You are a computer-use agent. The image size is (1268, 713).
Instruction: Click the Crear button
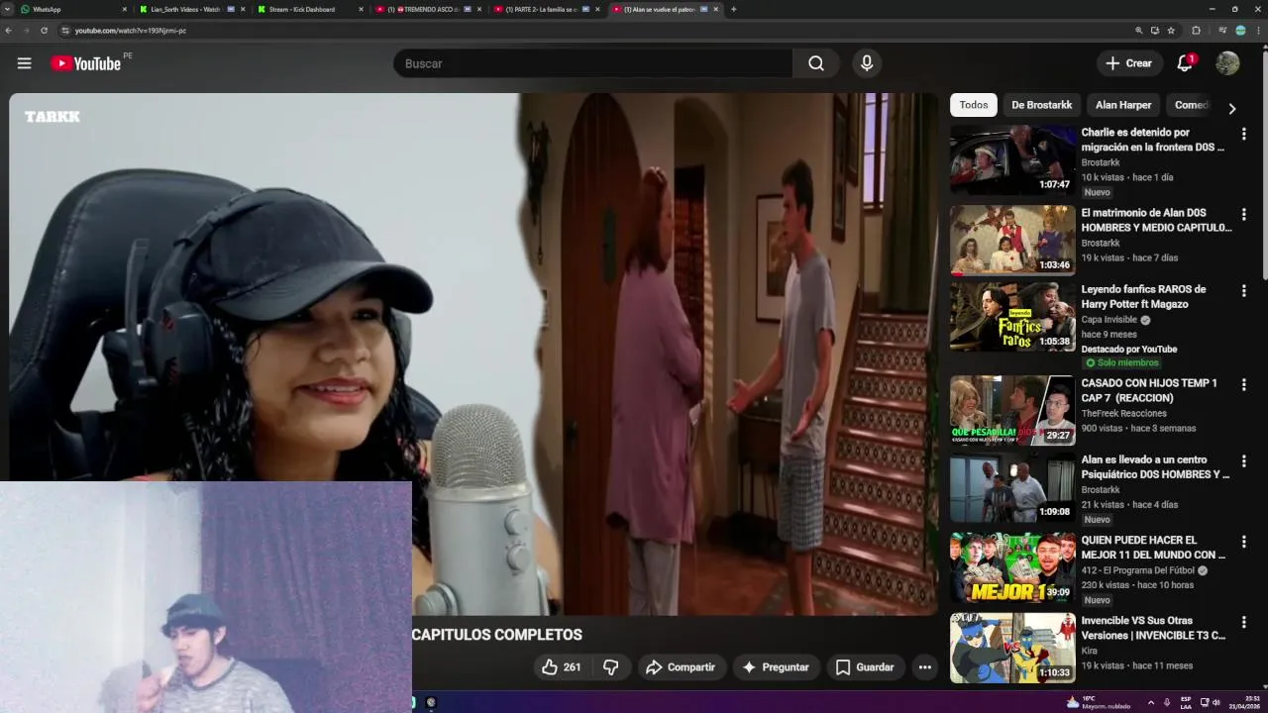point(1129,63)
